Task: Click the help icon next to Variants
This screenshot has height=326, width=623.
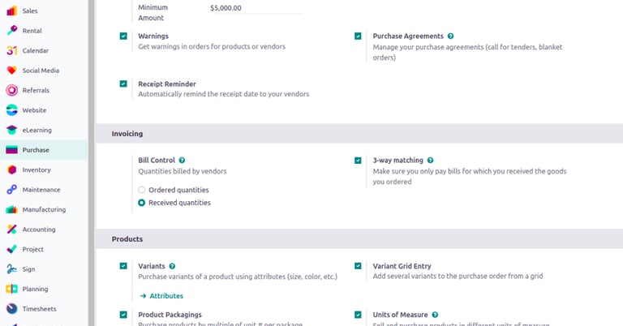Action: pos(172,266)
